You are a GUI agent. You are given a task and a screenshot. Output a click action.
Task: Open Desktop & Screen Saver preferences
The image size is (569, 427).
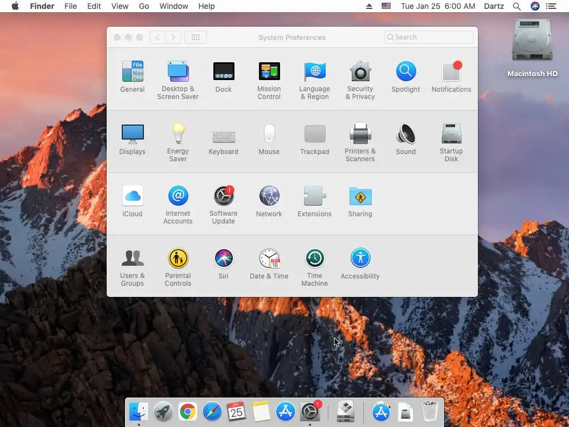[x=178, y=80]
